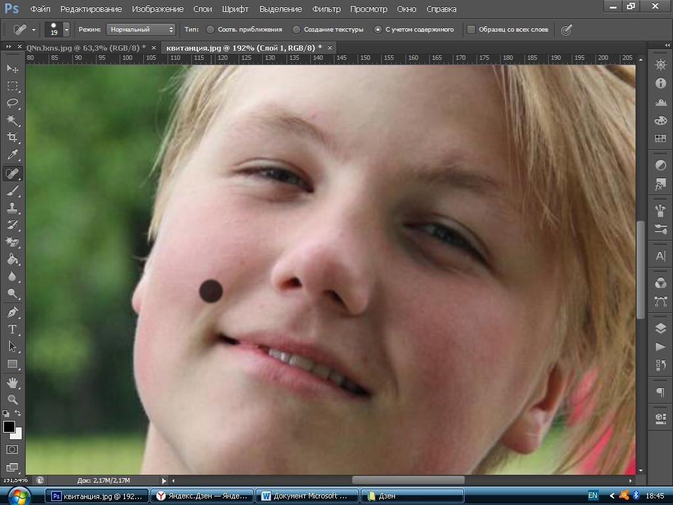The image size is (673, 505).
Task: Open the 'Режим' Нормальный dropdown
Action: pyautogui.click(x=141, y=30)
